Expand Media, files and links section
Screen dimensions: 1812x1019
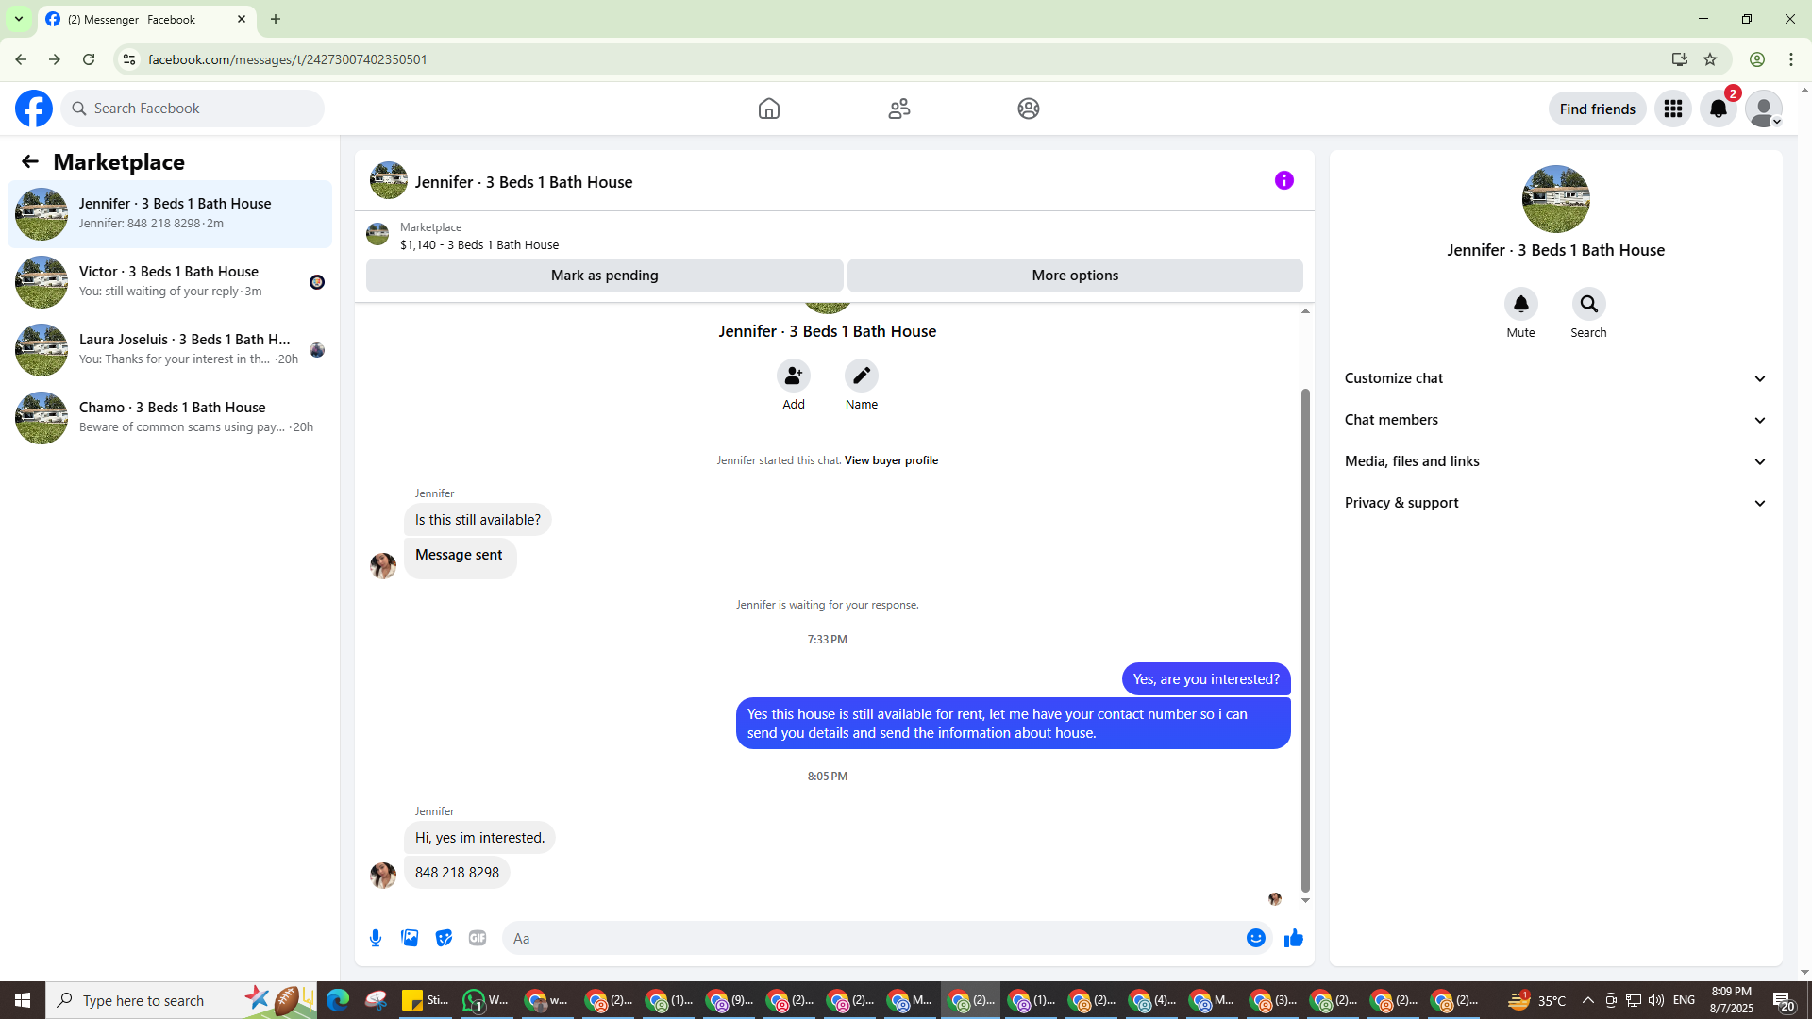click(x=1555, y=461)
